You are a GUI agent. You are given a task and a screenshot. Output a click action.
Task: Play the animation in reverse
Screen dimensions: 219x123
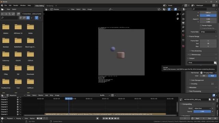(x=109, y=119)
